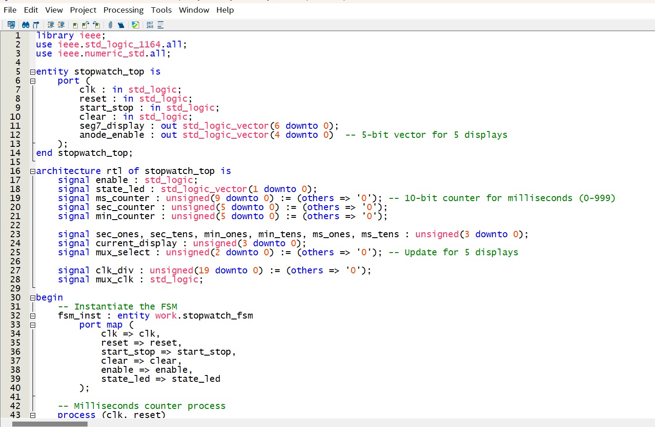Jump to previous bookmark icon

(96, 24)
